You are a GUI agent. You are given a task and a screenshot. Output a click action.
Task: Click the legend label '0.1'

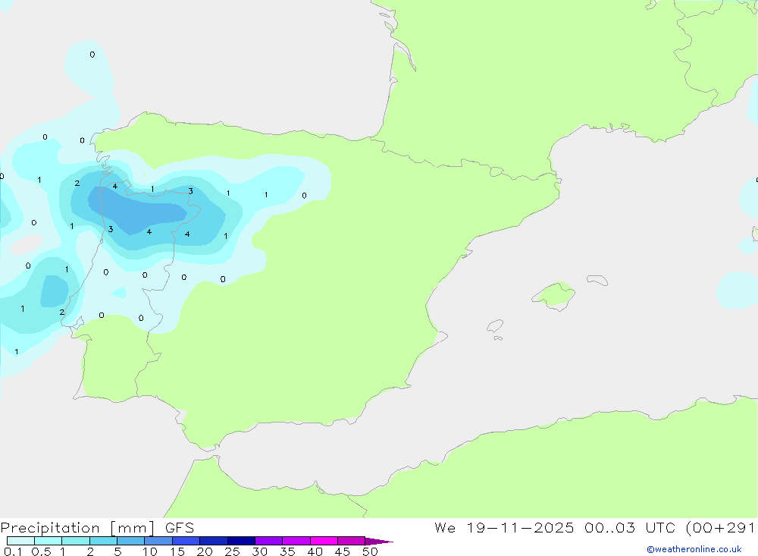coord(13,551)
